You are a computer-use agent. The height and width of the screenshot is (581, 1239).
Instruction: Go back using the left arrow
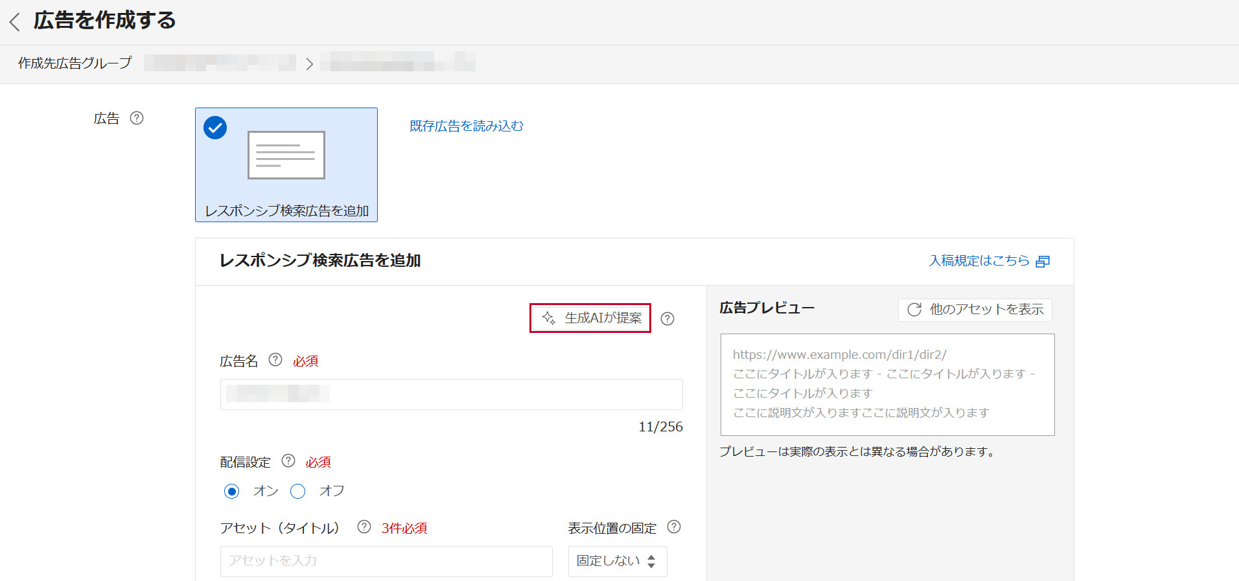pos(14,21)
